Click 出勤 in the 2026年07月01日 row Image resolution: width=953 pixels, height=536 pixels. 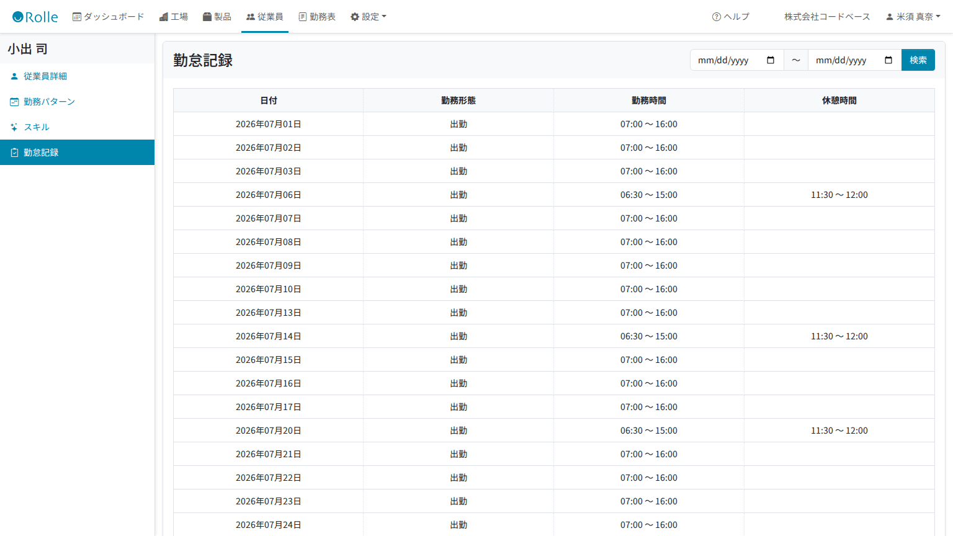(x=459, y=124)
